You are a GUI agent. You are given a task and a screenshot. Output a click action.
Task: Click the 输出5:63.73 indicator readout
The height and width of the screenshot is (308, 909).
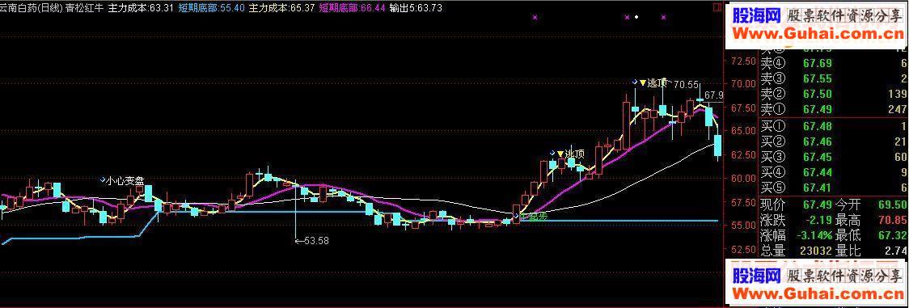pos(416,7)
